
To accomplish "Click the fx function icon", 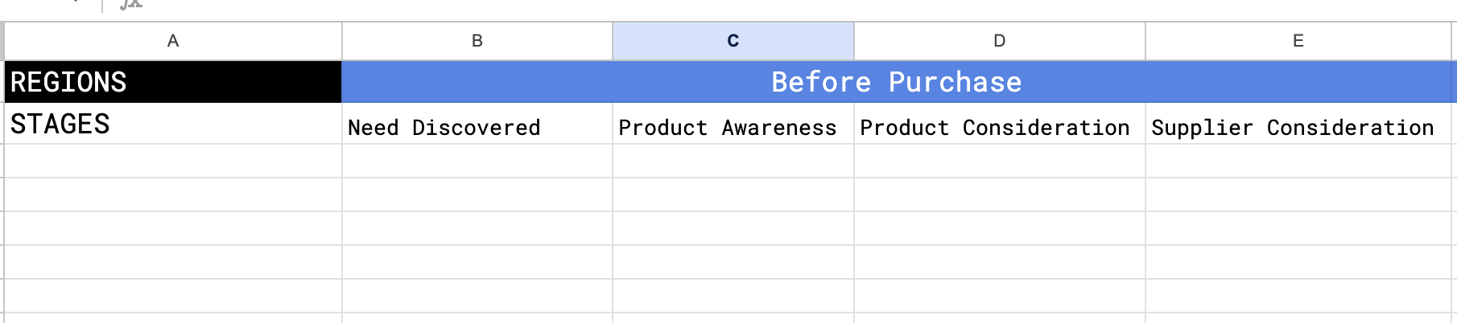I will click(130, 4).
